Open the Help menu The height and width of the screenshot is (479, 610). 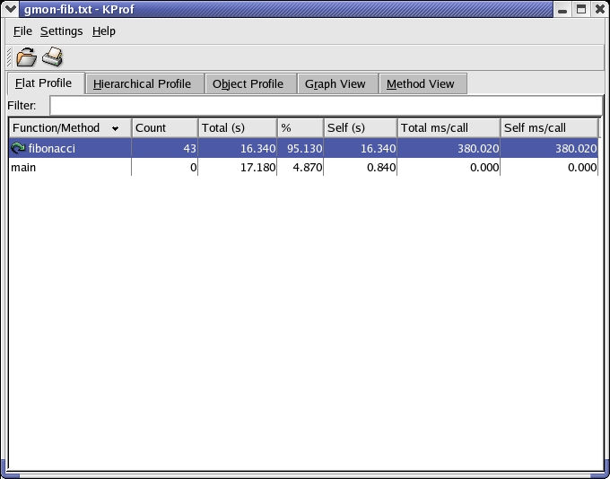pos(104,31)
